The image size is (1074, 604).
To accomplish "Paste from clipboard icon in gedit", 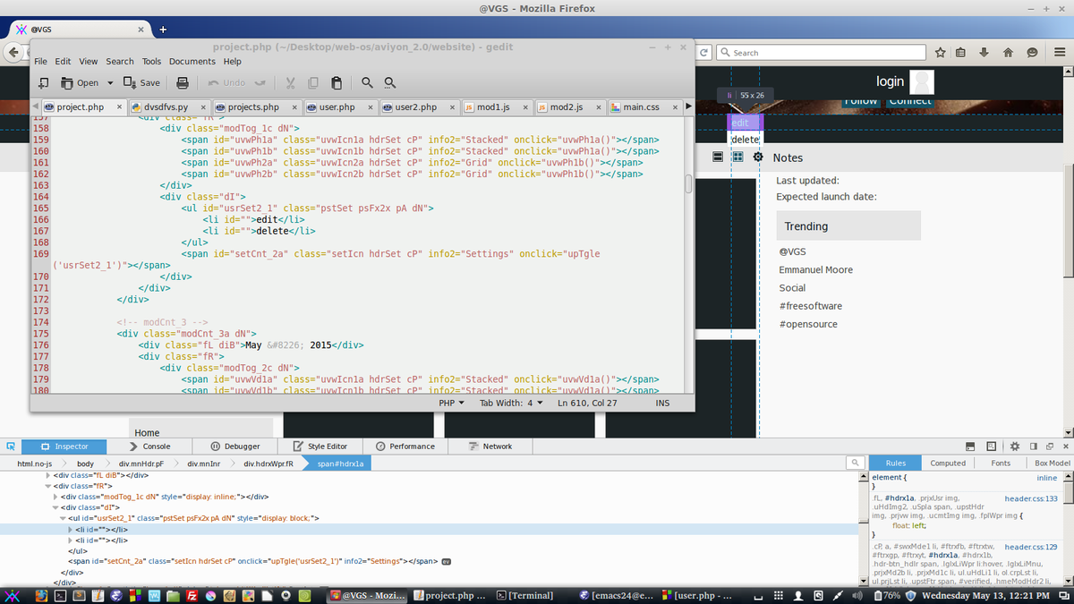I will click(337, 82).
